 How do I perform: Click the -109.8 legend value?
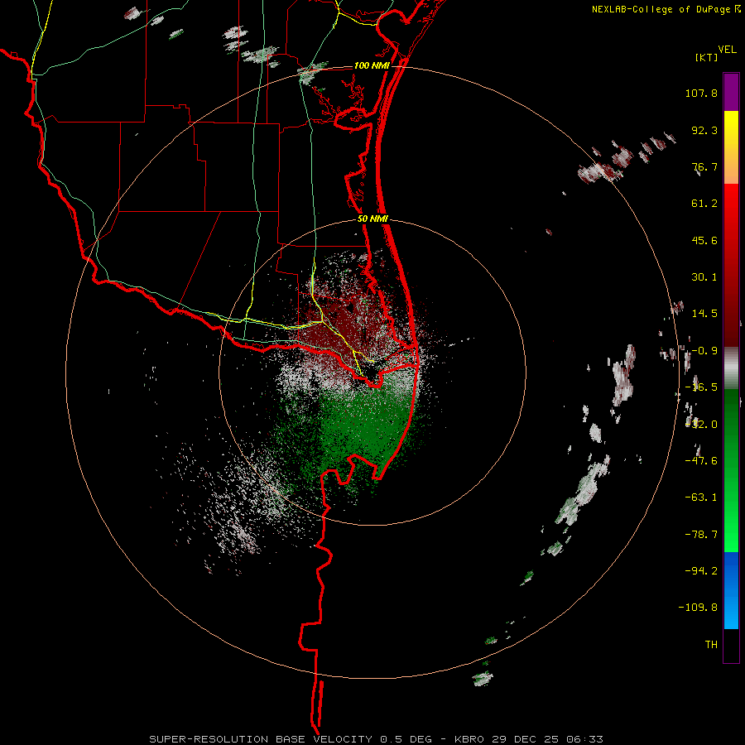click(698, 608)
